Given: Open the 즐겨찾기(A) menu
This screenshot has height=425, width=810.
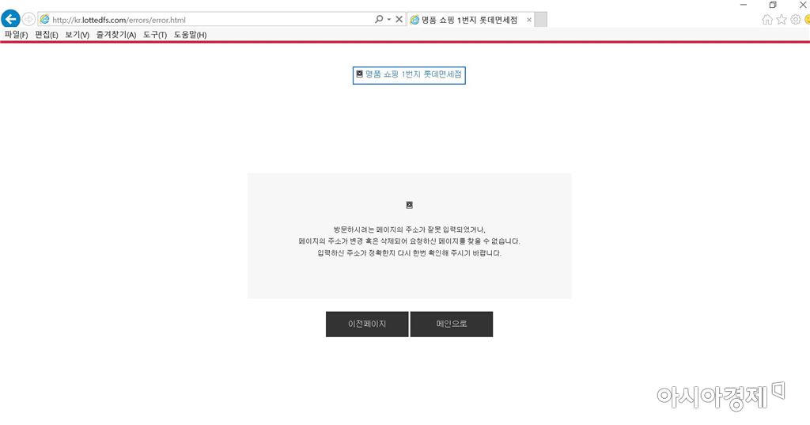Looking at the screenshot, I should 116,35.
